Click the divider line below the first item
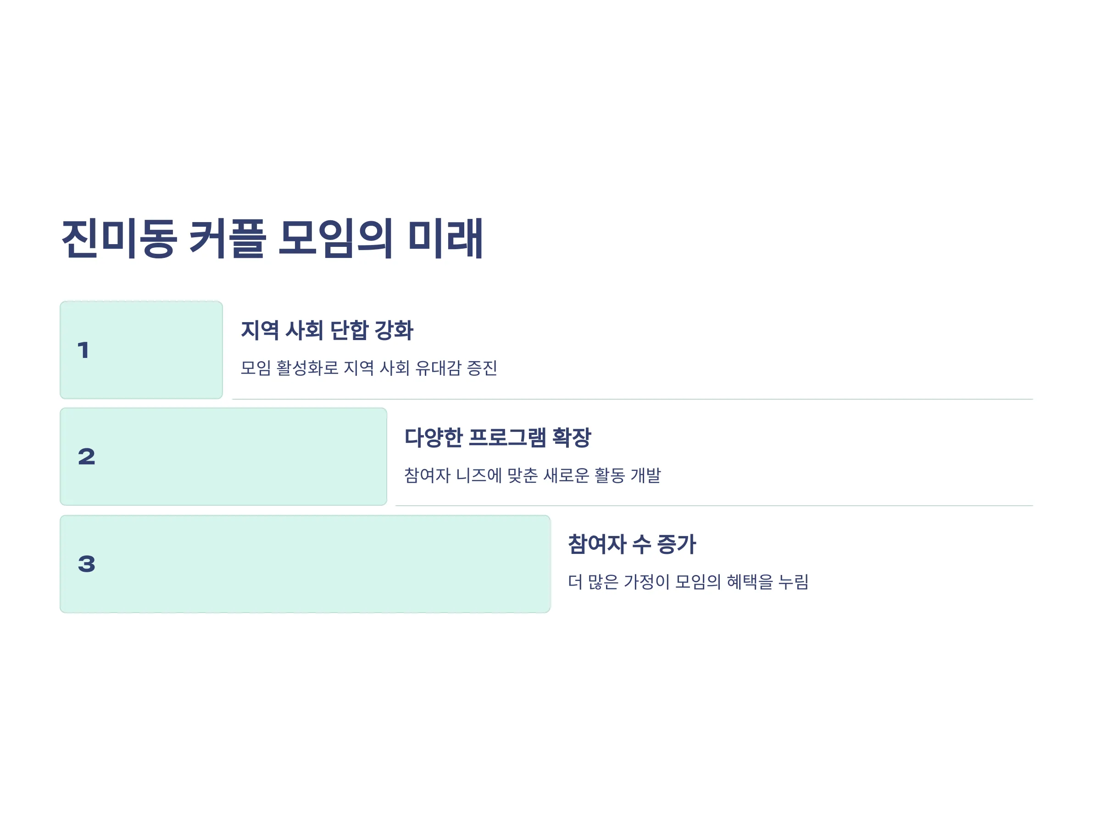The image size is (1101, 826). pyautogui.click(x=633, y=399)
